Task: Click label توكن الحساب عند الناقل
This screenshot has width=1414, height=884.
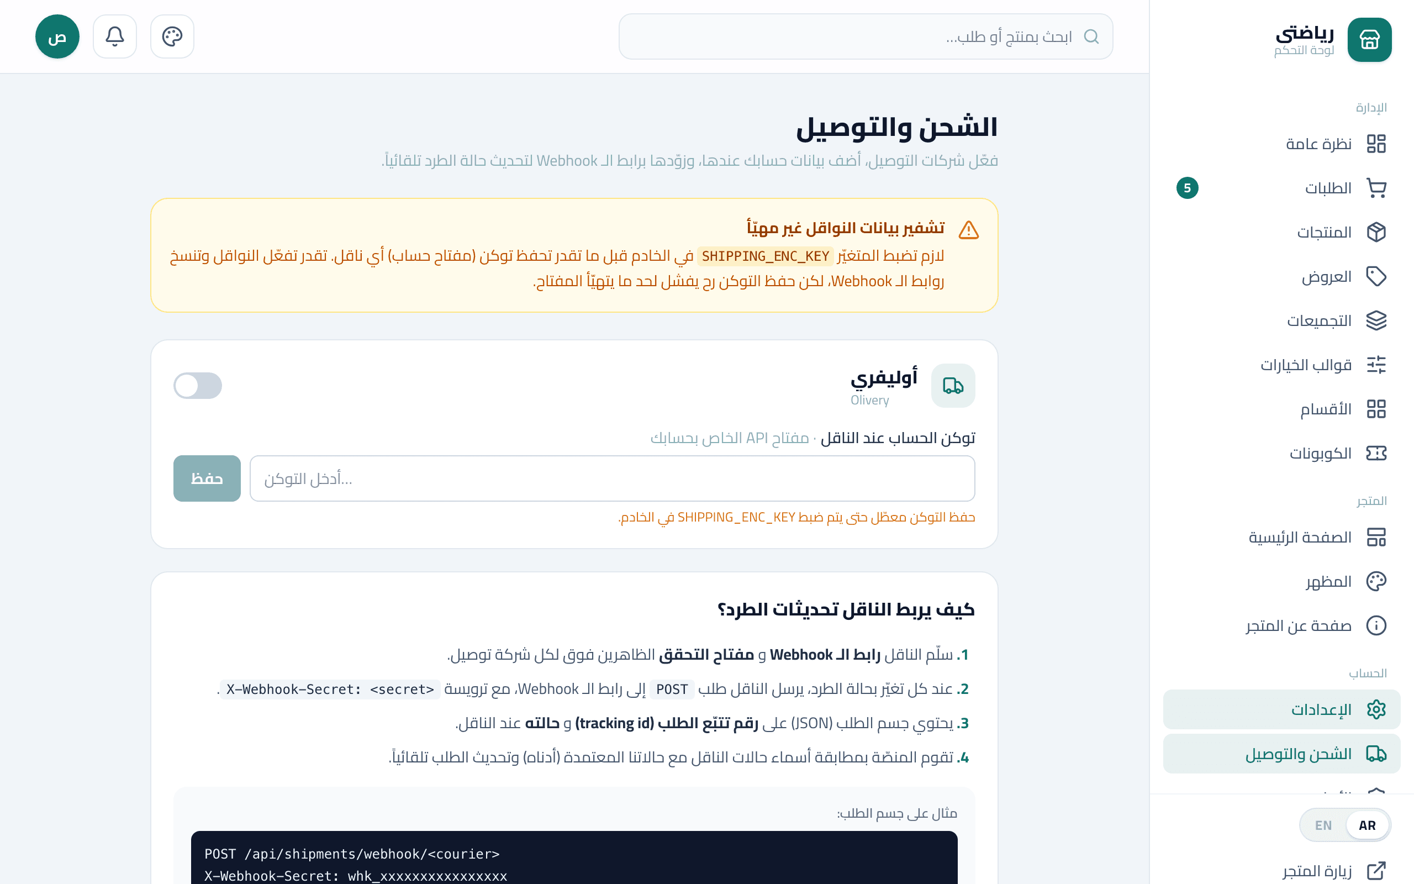Action: coord(898,438)
